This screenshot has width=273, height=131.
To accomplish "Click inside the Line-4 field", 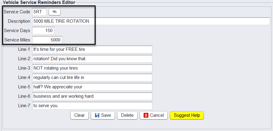I will [92, 77].
